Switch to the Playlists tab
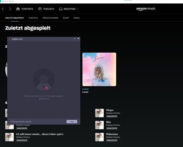This screenshot has width=183, height=147. [33, 18]
